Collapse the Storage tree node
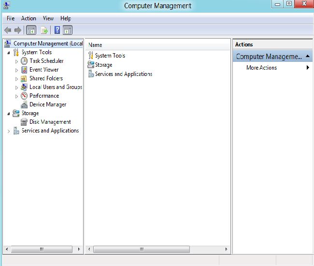The image size is (314, 266). click(9, 114)
